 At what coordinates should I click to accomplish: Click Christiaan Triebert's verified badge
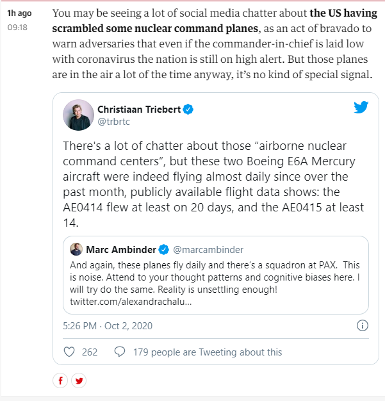tap(188, 110)
